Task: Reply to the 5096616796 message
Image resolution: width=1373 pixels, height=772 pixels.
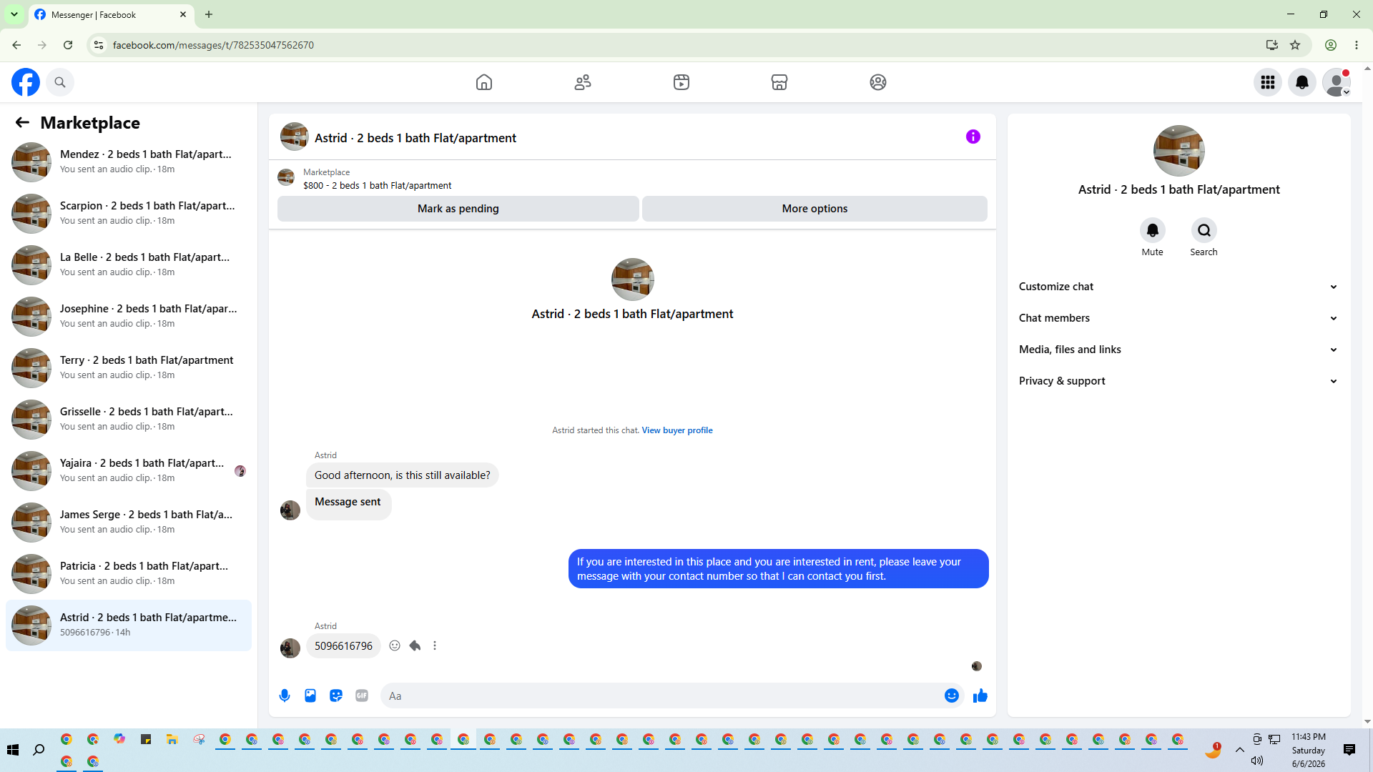Action: (415, 645)
